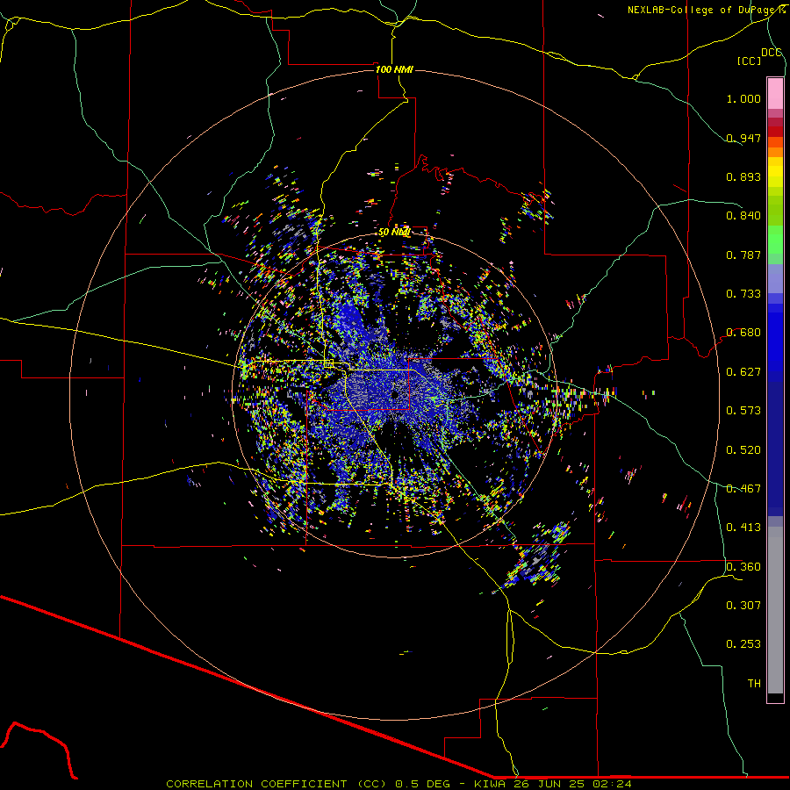Click the CORRELATION COEFFICIENT (CC) product title
Viewport: 790px width, 790px height.
(276, 784)
